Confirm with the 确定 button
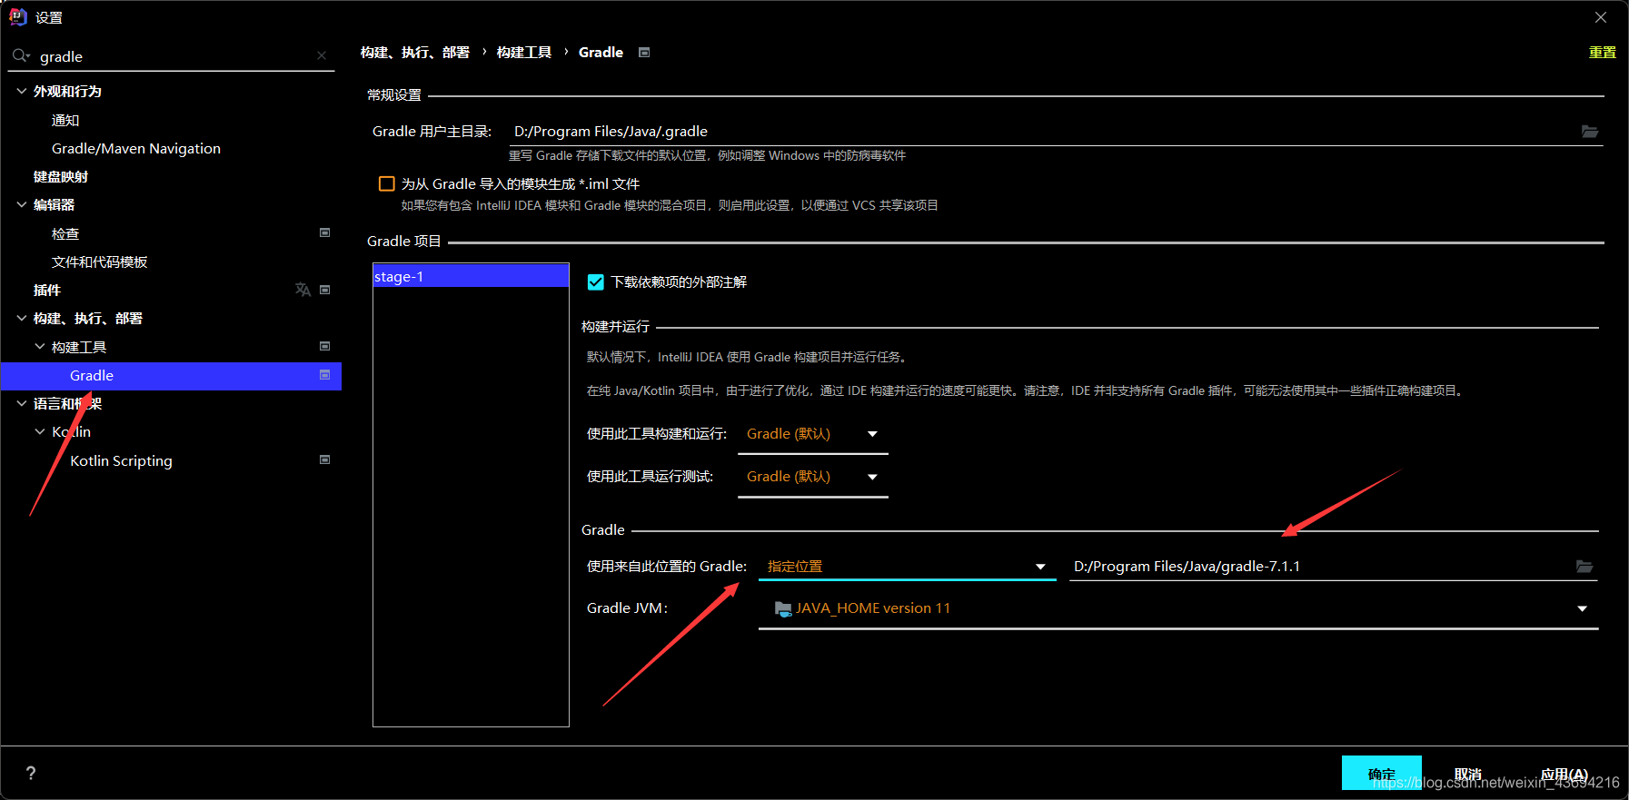Screen dimensions: 1629x800 point(1382,774)
